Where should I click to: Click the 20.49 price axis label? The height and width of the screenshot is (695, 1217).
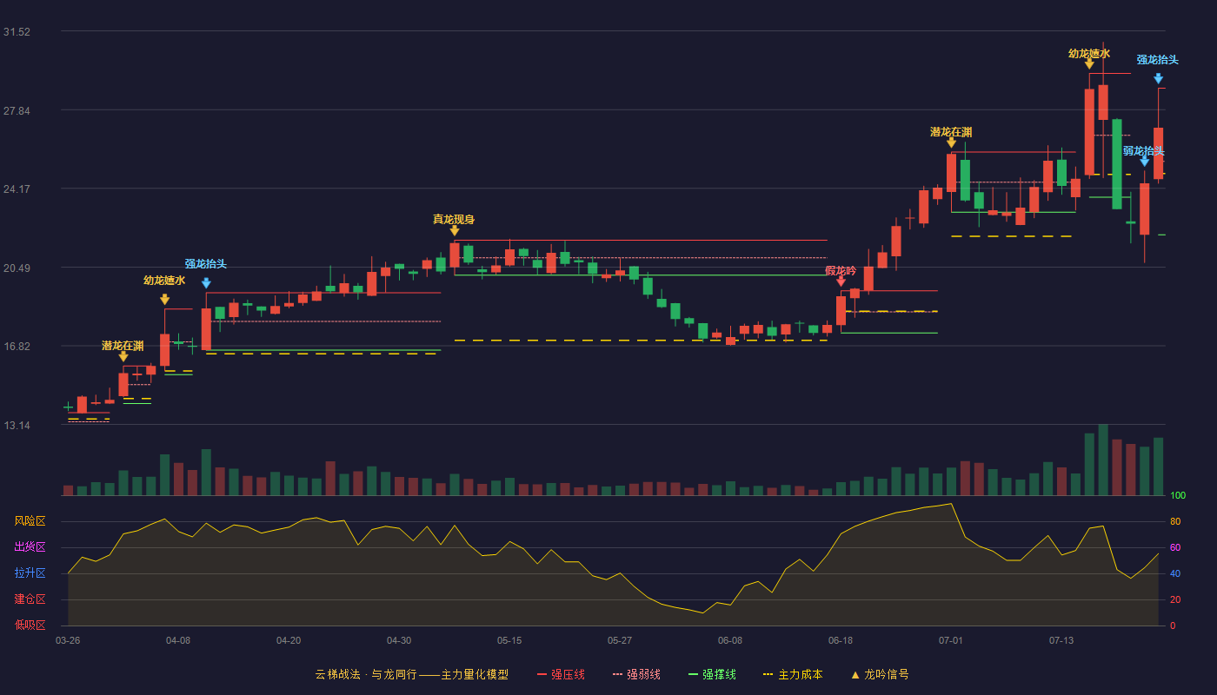(x=17, y=268)
